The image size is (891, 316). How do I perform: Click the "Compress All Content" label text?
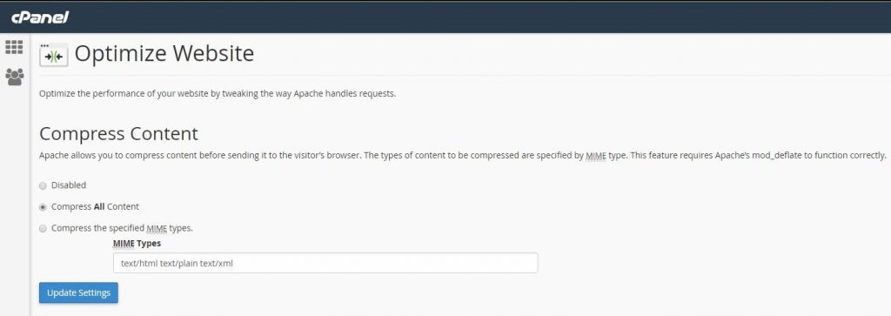(95, 207)
